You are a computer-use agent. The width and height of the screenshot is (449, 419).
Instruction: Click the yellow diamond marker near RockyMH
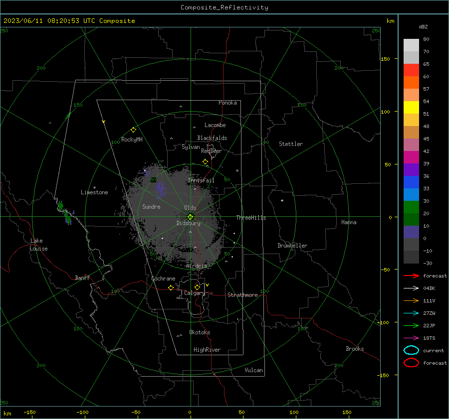(x=133, y=130)
